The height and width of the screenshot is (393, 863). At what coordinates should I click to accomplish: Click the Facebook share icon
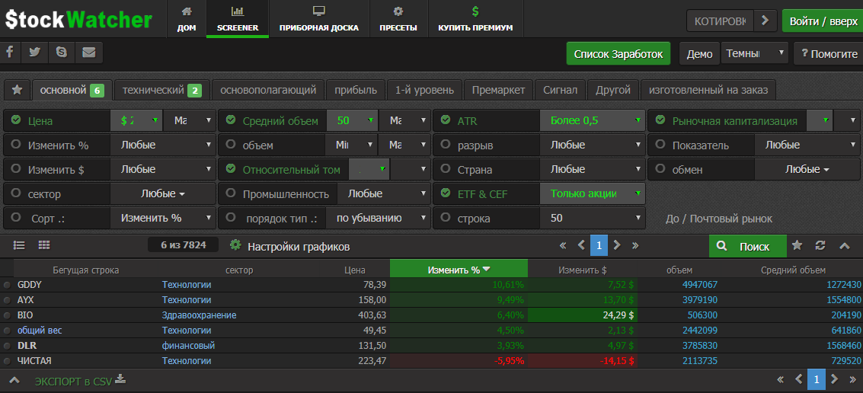pos(10,53)
